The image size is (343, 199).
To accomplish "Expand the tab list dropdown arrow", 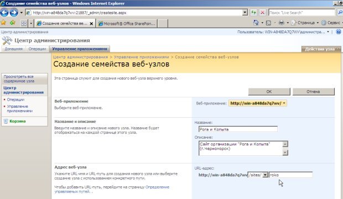I will coord(31,23).
